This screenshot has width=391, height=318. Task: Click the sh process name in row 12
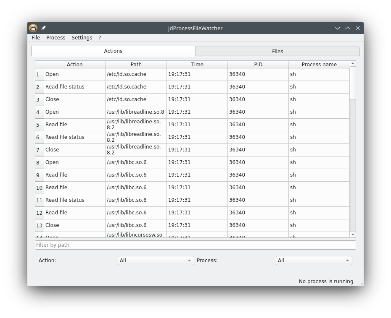319,213
